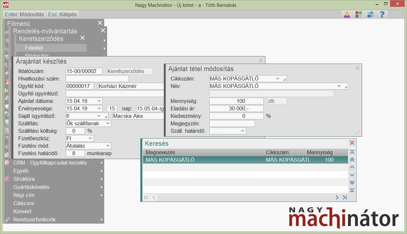Click the Mennyiség input field

[236, 101]
